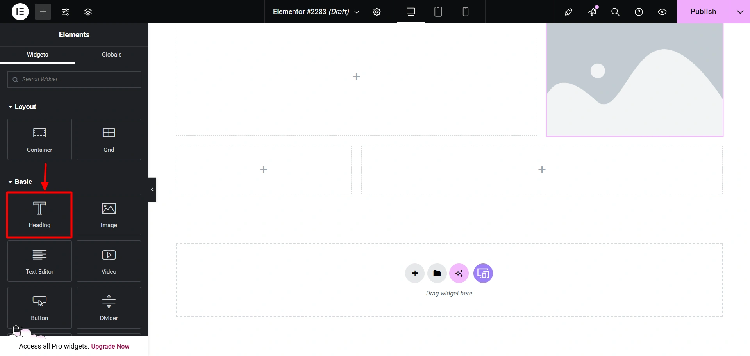Collapse the elements panel with side arrow
Viewport: 750px width, 356px height.
[x=152, y=190]
